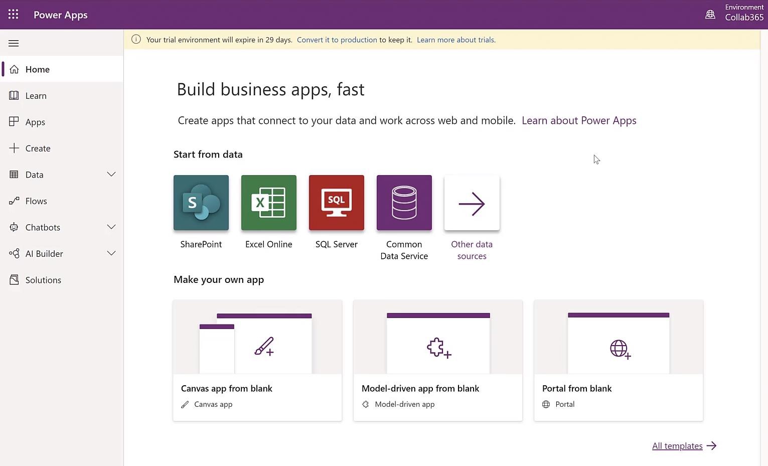
Task: Expand the AI Builder section chevron
Action: tap(111, 253)
